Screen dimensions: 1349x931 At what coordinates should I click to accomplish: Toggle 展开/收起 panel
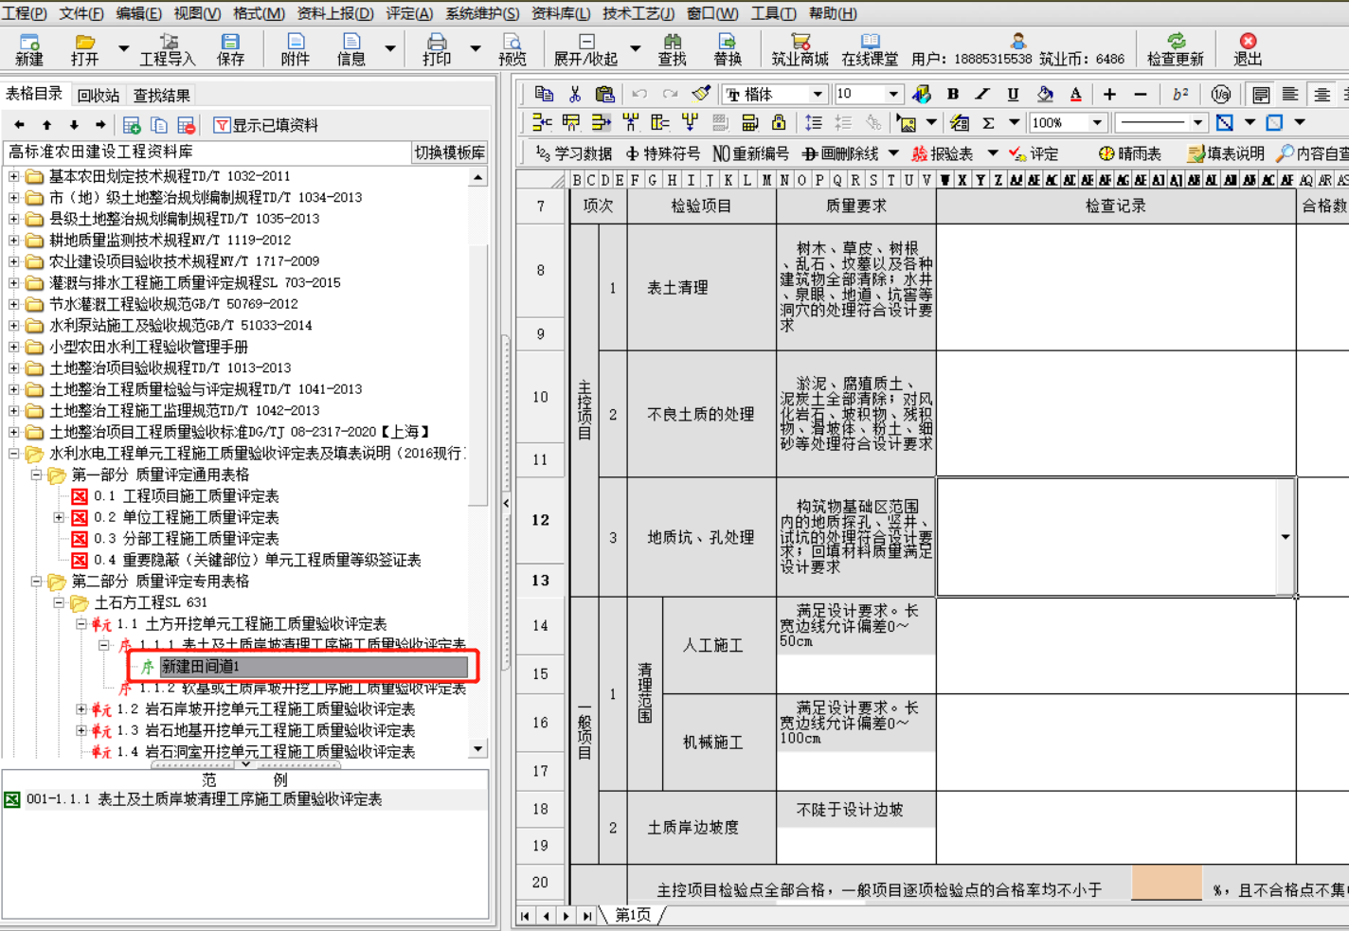[585, 50]
